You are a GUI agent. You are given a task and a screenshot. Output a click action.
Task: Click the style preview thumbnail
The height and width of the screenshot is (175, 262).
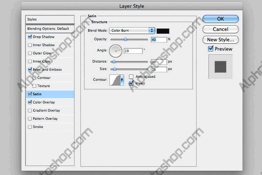(221, 66)
